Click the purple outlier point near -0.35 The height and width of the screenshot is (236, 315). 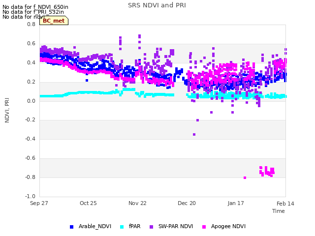pyautogui.click(x=194, y=134)
